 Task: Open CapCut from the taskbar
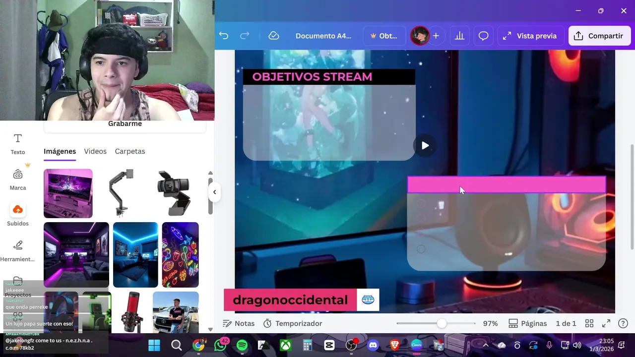tap(329, 345)
